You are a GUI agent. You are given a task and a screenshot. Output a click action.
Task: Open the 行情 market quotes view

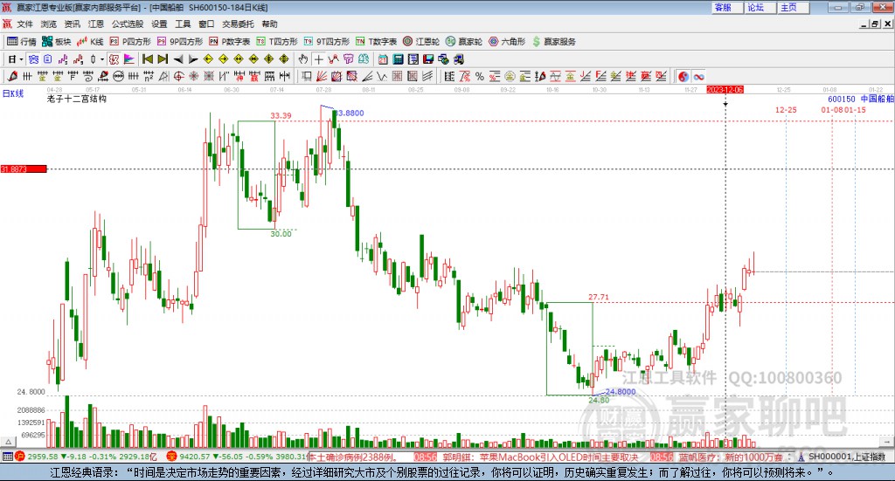click(x=22, y=42)
